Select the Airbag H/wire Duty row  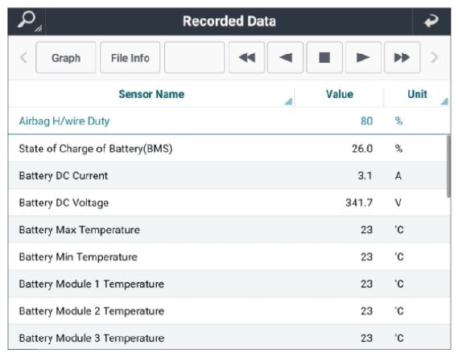pyautogui.click(x=229, y=121)
